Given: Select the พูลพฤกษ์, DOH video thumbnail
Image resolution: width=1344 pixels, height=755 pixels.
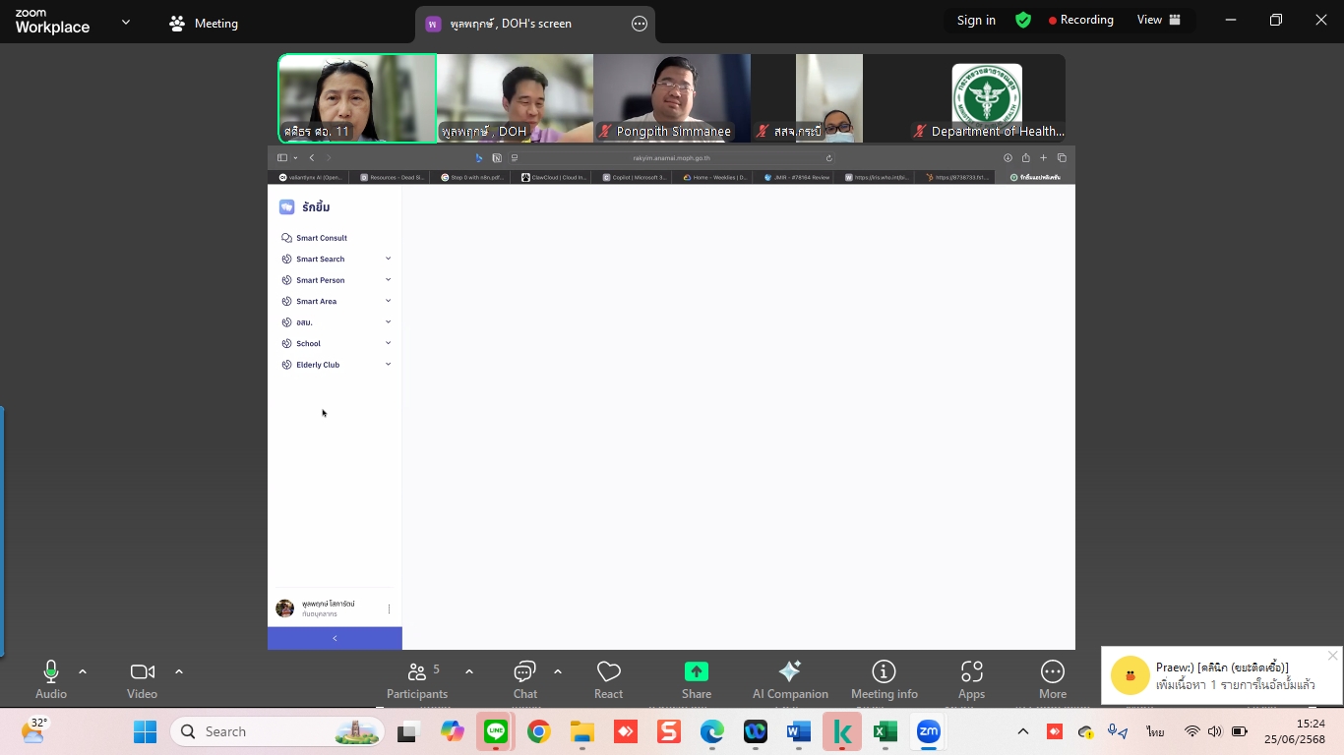Looking at the screenshot, I should (x=515, y=98).
